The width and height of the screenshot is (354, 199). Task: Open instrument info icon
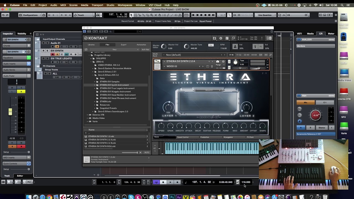[x=223, y=61]
